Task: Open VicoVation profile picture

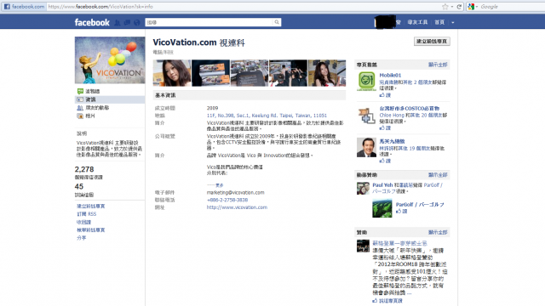Action: pyautogui.click(x=110, y=60)
